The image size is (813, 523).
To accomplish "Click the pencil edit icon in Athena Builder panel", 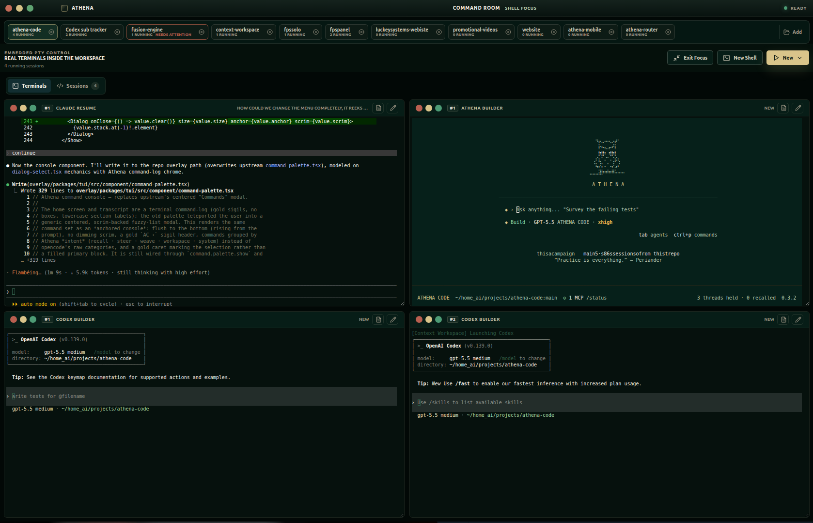I will pos(798,108).
